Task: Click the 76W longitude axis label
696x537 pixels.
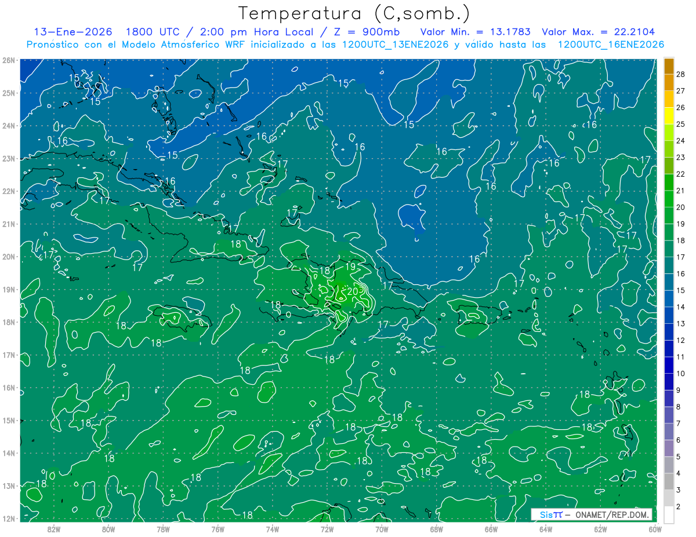Action: click(218, 529)
